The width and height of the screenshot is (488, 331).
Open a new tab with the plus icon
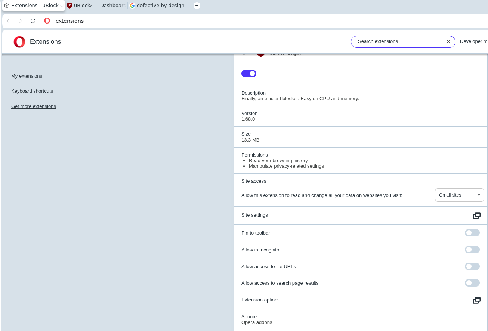tap(197, 6)
